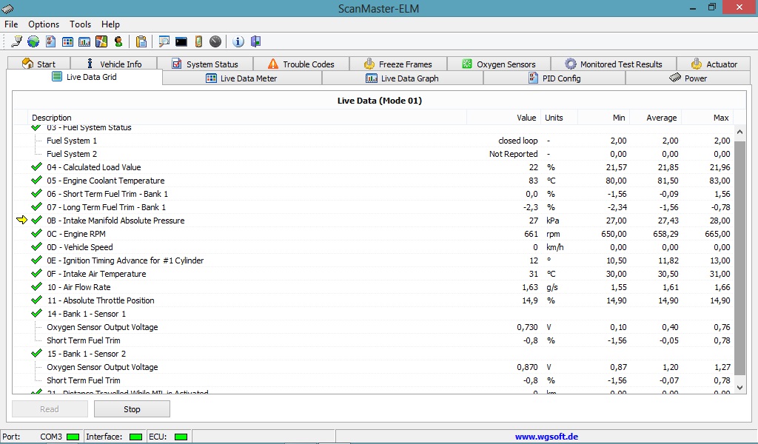The height and width of the screenshot is (444, 758).
Task: Click the handheld device toolbar icon
Action: 198,41
